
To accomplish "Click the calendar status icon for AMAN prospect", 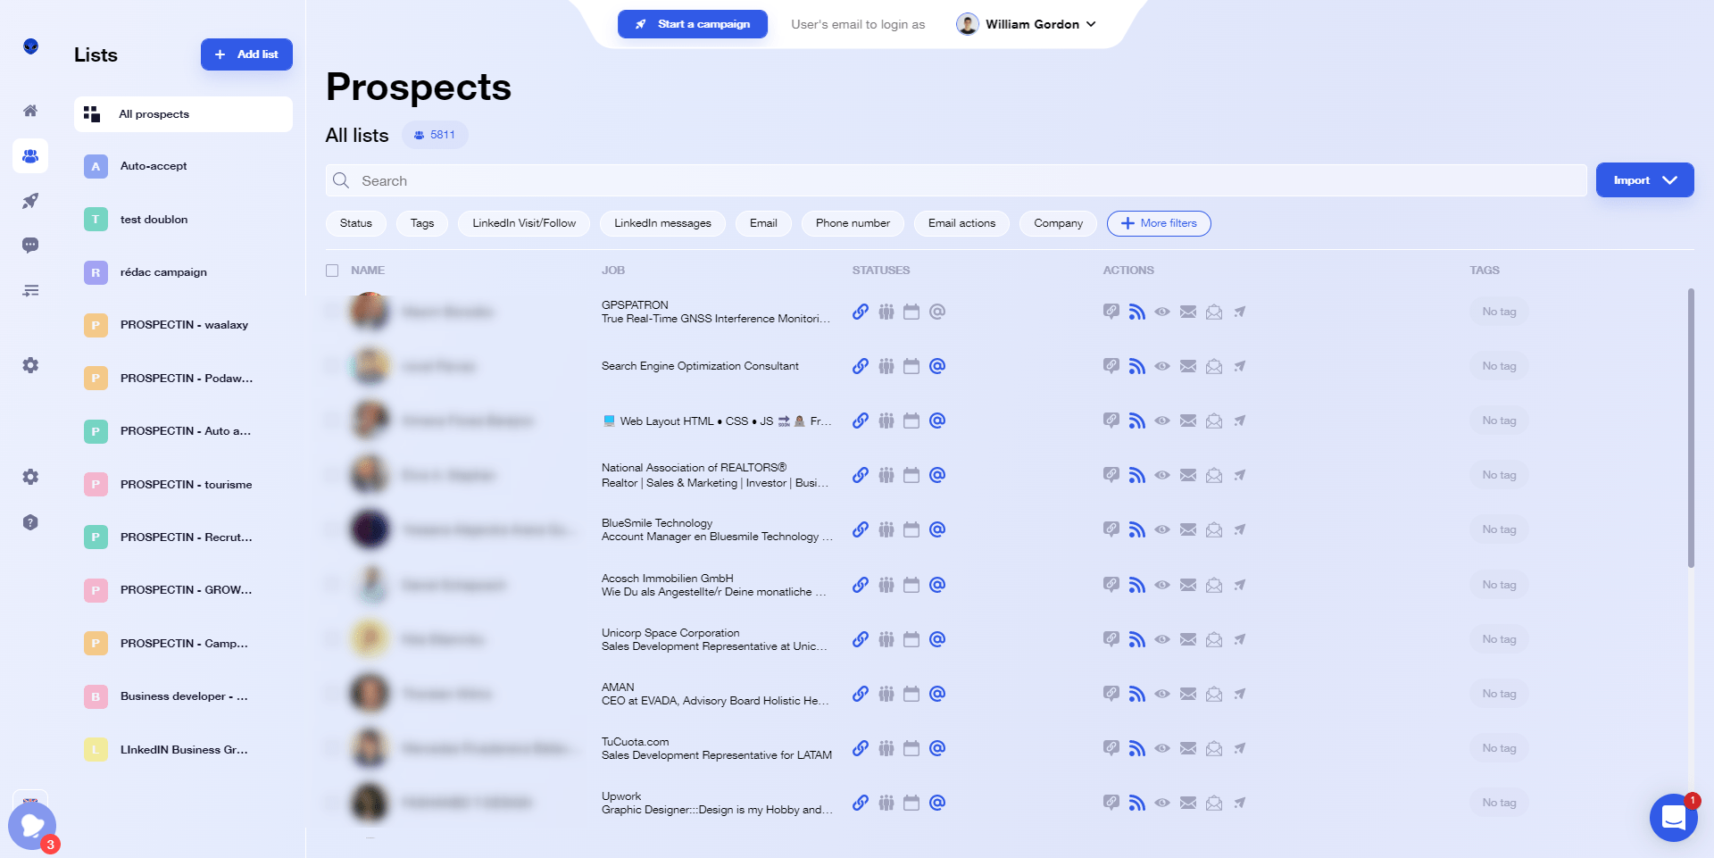I will pos(911,694).
